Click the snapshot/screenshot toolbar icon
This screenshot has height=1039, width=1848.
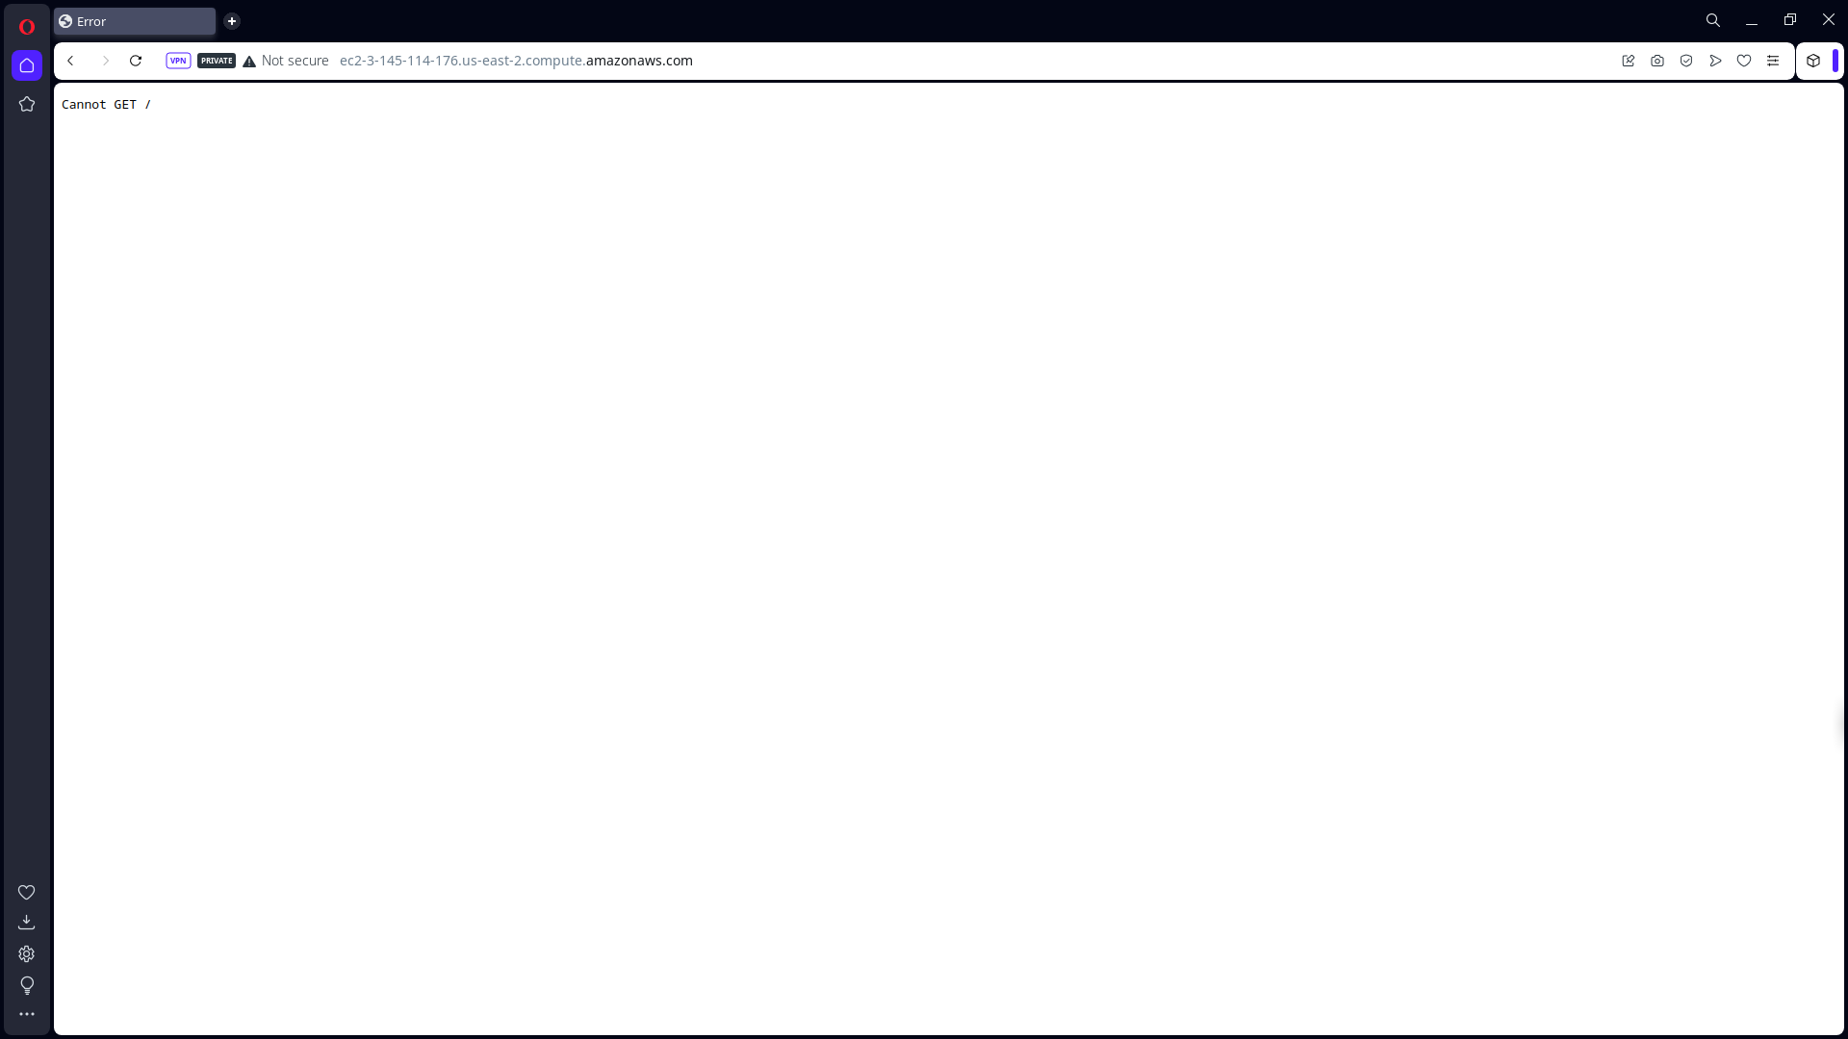point(1657,60)
